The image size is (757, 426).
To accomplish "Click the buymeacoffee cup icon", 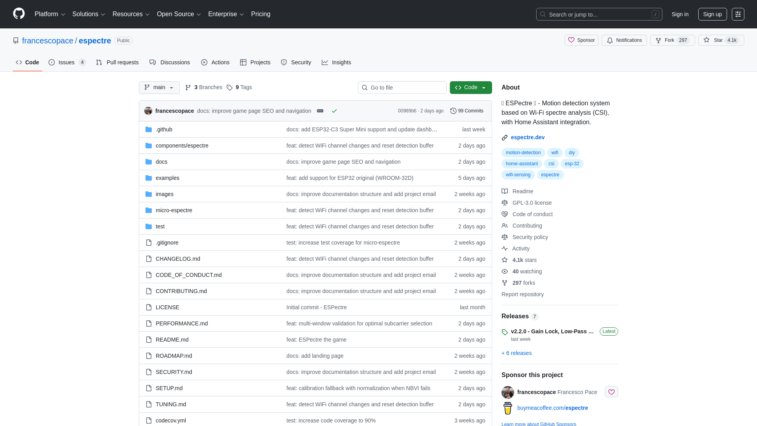I will 507,408.
